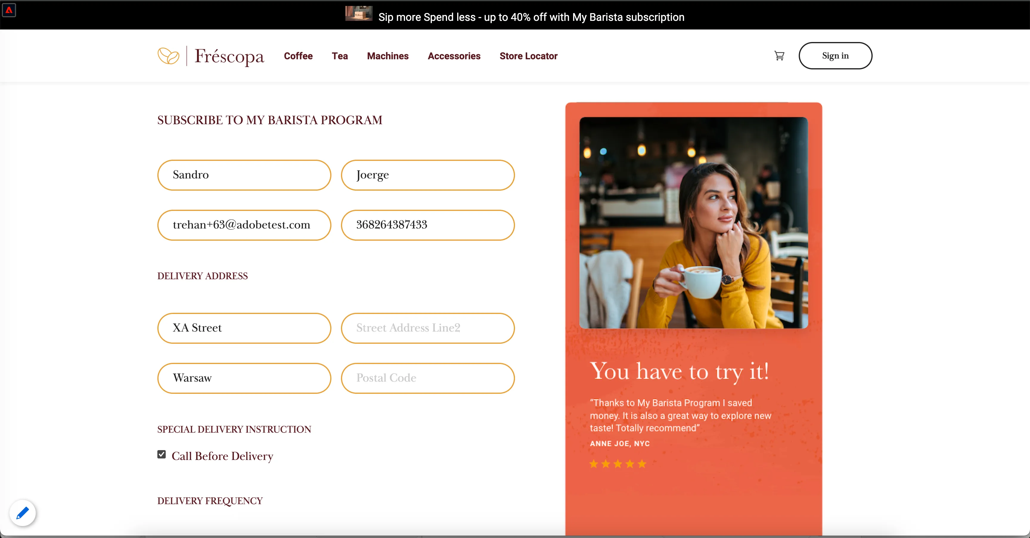The width and height of the screenshot is (1030, 538).
Task: Open the Machines menu
Action: (x=388, y=56)
